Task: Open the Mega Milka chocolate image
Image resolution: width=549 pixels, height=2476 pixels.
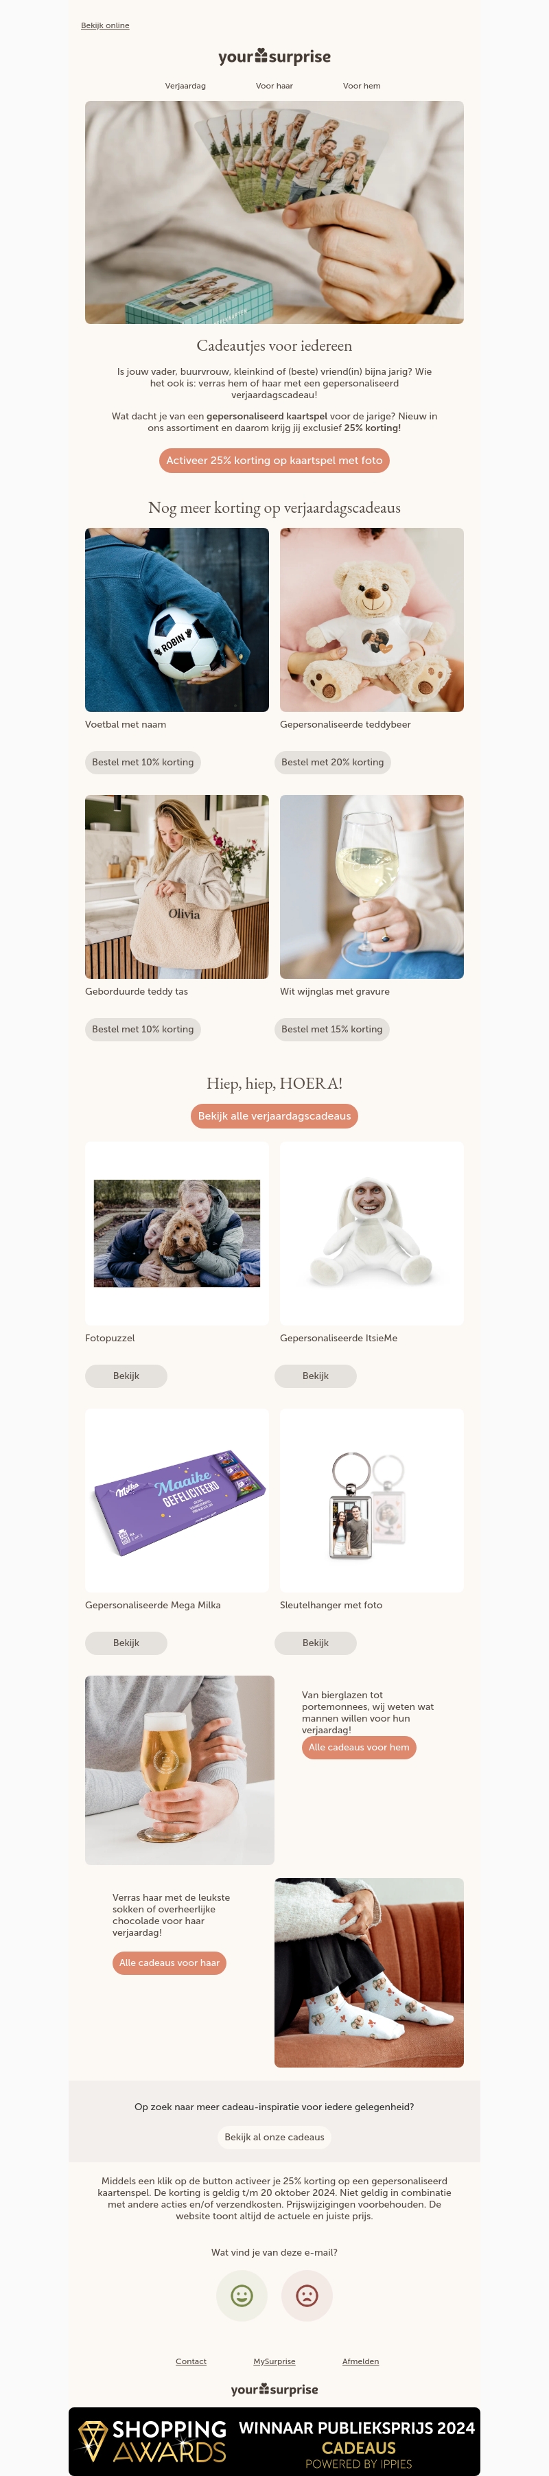Action: pyautogui.click(x=177, y=1501)
